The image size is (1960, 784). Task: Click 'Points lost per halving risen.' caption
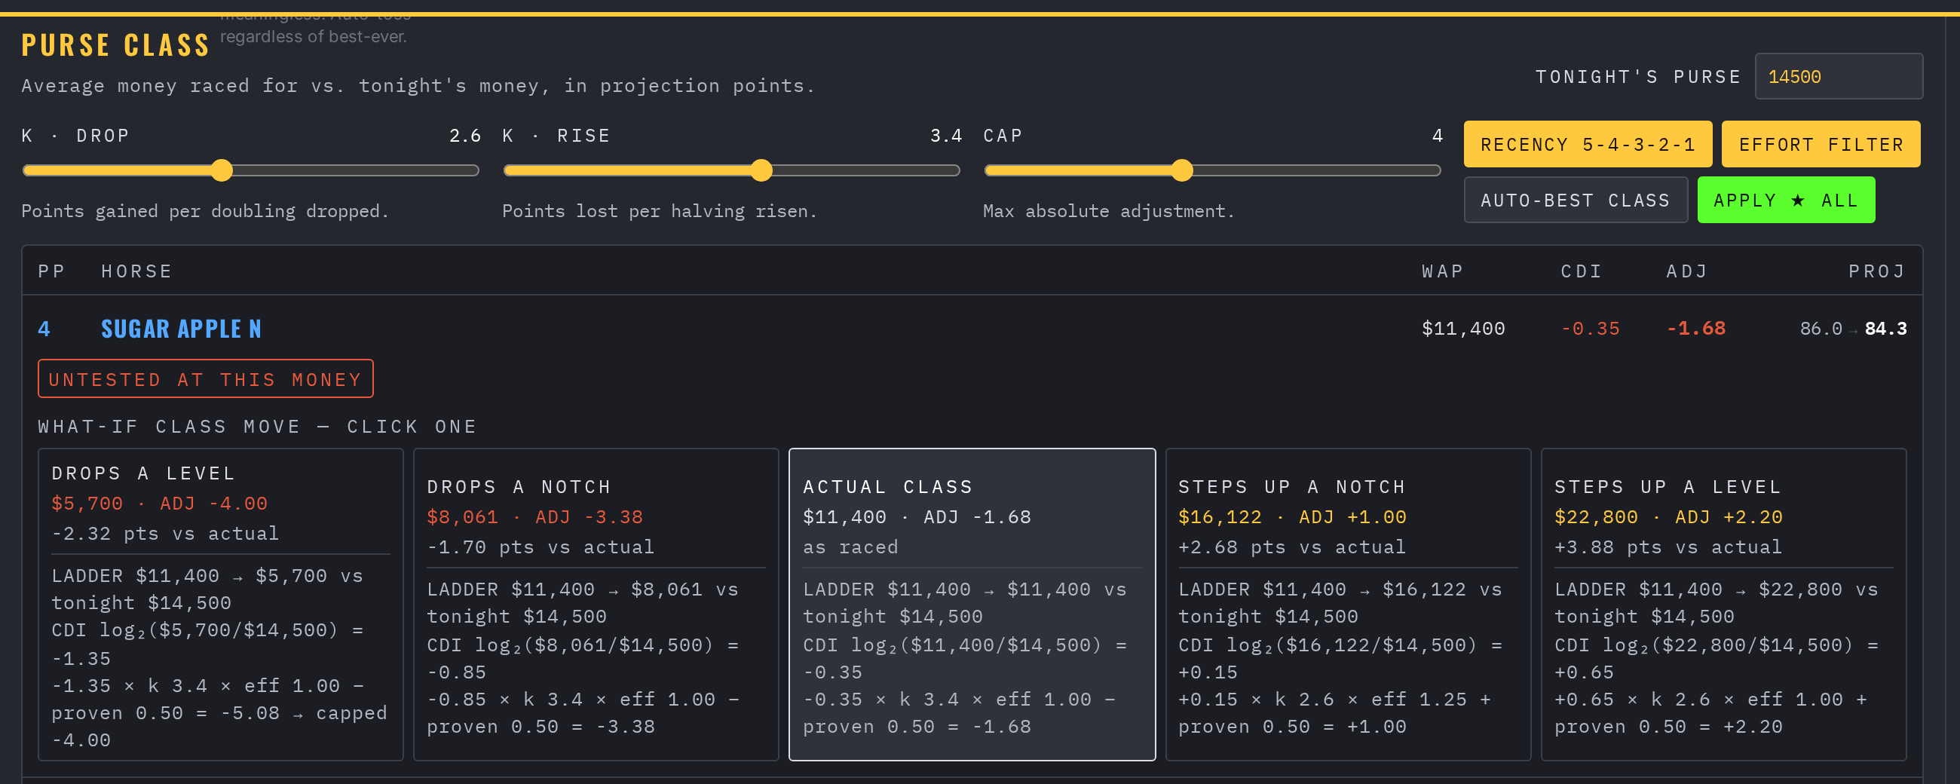coord(660,212)
